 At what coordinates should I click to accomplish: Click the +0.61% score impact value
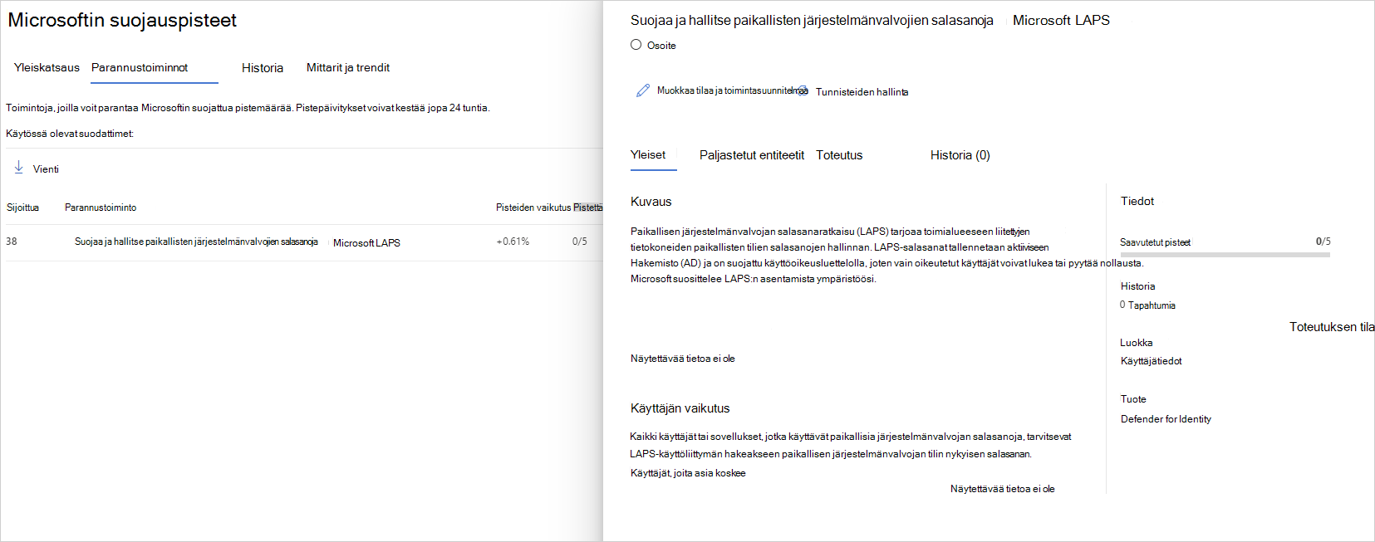pos(513,242)
